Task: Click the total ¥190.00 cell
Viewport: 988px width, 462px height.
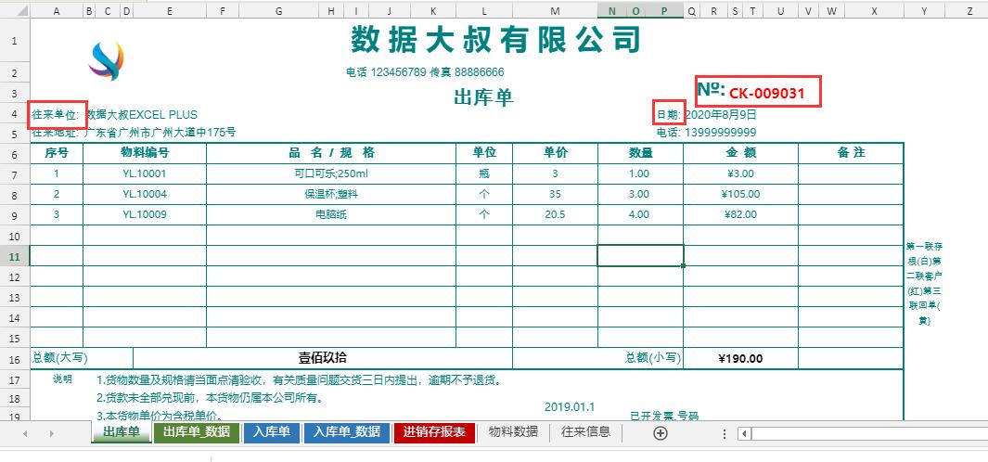Action: [x=741, y=359]
